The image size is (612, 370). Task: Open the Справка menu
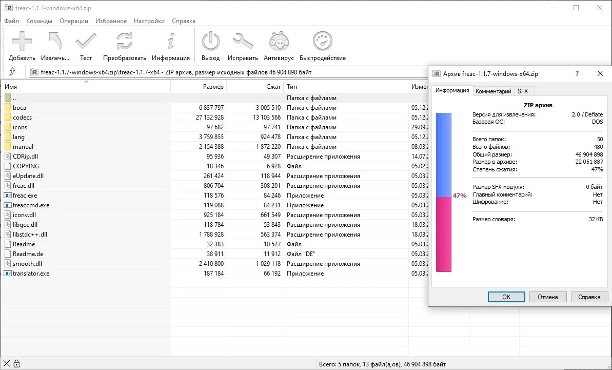[184, 21]
